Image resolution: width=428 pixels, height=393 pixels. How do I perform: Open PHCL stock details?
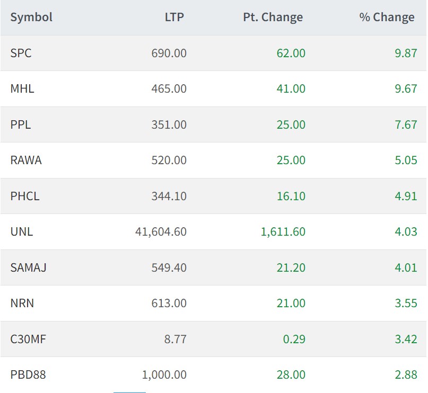tap(25, 196)
